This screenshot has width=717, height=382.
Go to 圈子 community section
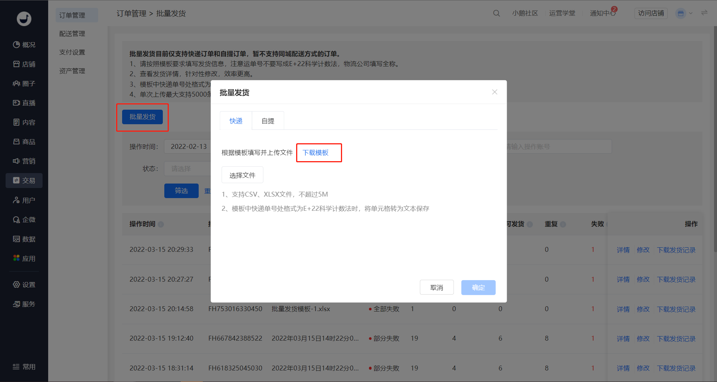click(x=24, y=84)
